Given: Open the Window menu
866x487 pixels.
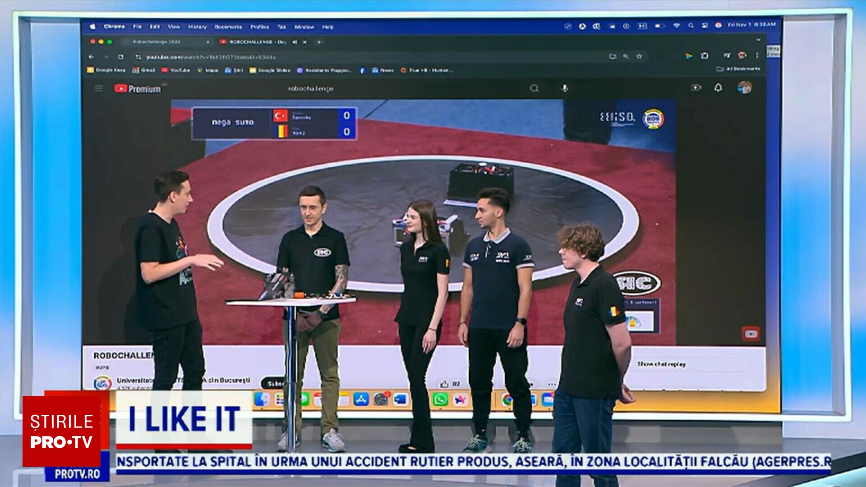Looking at the screenshot, I should coord(304,27).
